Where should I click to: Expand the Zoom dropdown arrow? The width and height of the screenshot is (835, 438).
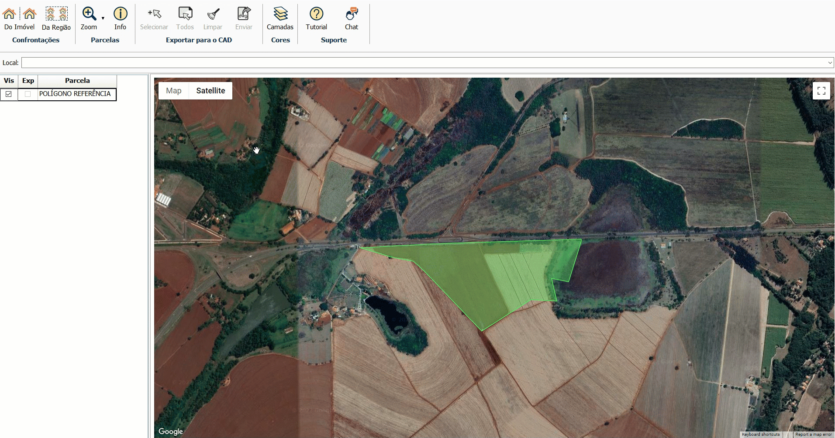click(103, 18)
